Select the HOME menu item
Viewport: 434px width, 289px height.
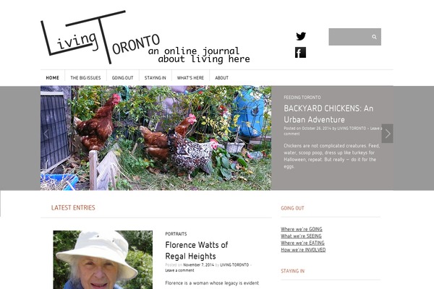[52, 78]
